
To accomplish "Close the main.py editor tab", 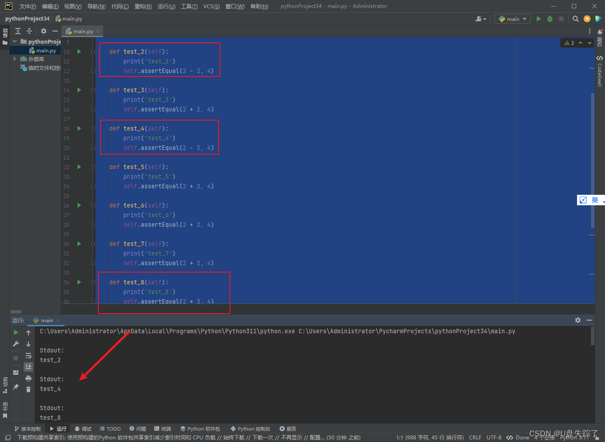I will [x=98, y=31].
